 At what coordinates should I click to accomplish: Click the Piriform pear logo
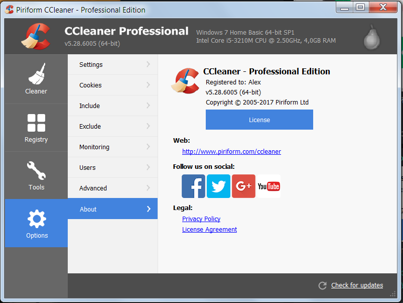pyautogui.click(x=372, y=37)
